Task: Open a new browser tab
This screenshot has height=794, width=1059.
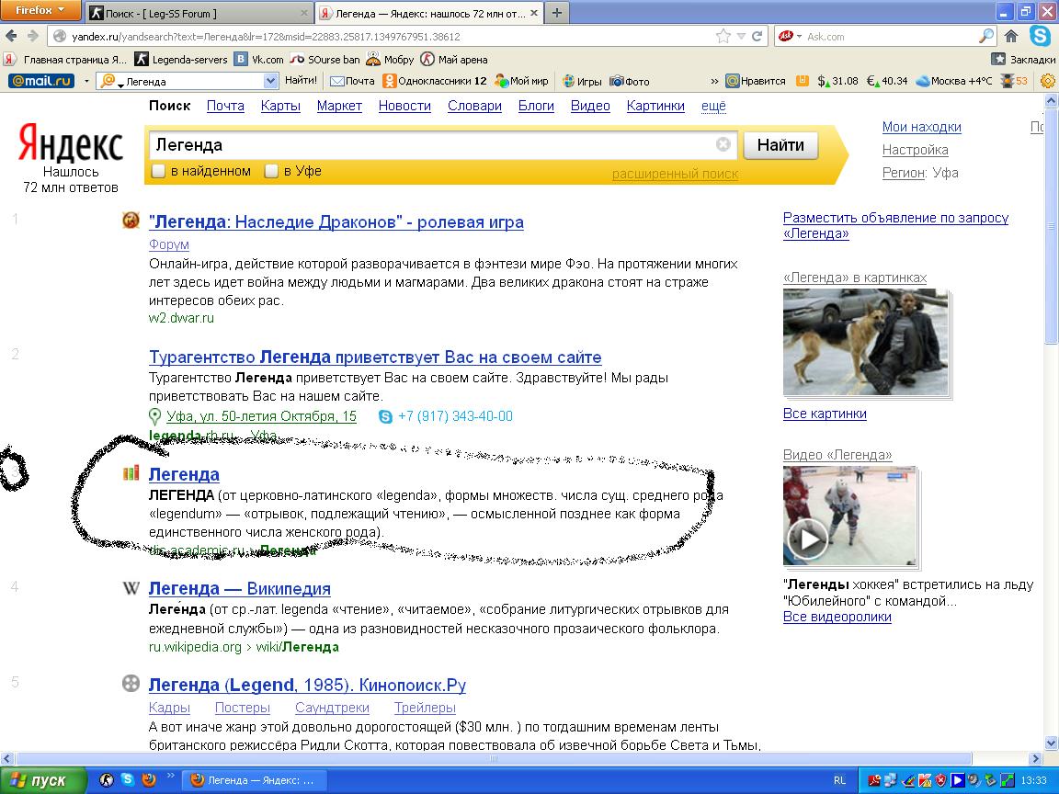Action: click(556, 13)
